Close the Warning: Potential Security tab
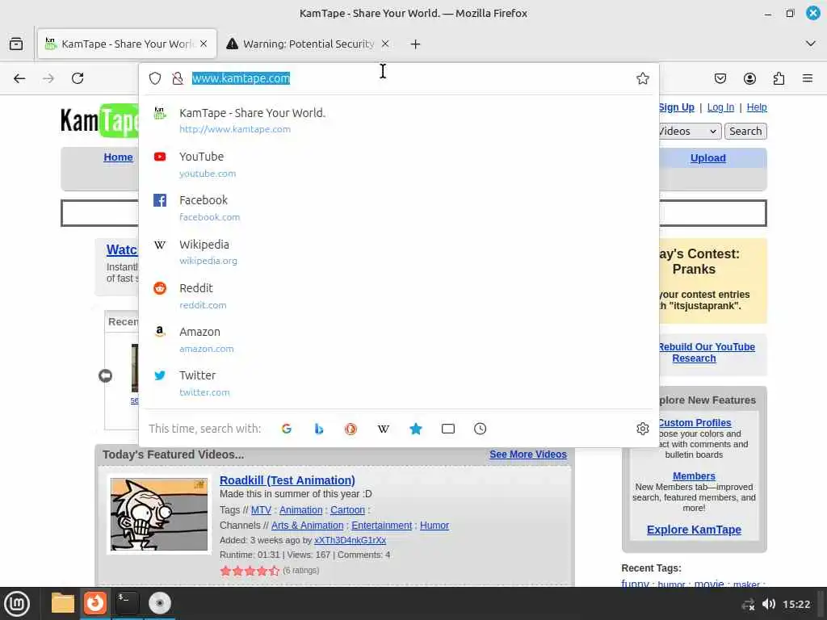827x620 pixels. [x=385, y=44]
